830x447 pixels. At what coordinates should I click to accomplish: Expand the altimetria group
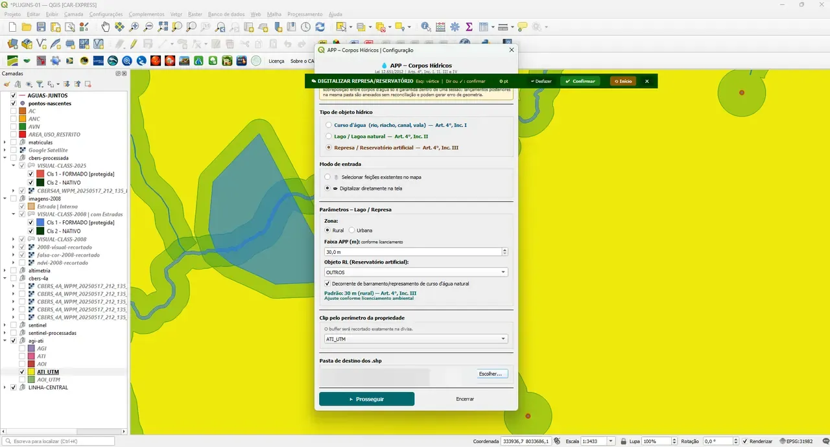[x=5, y=271]
